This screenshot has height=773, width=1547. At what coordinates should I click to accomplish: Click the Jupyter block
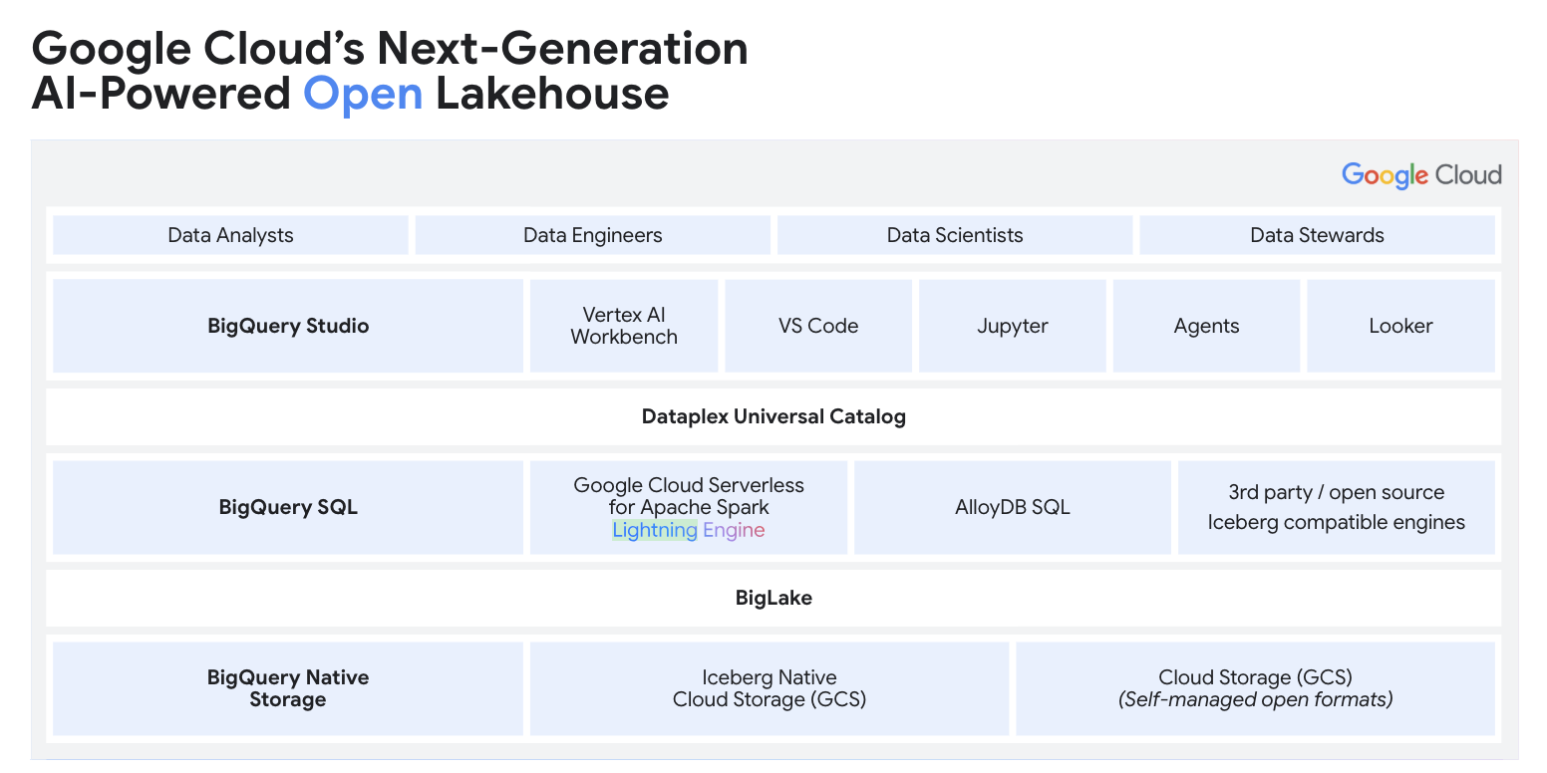(x=1012, y=326)
